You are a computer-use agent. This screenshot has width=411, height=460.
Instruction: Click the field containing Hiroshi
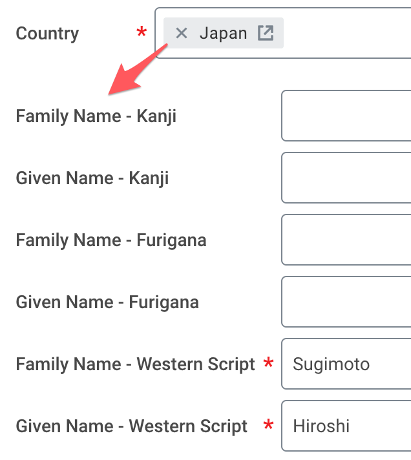(346, 426)
